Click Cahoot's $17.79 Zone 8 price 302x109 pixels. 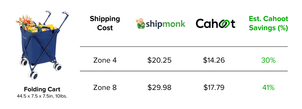pyautogui.click(x=214, y=87)
